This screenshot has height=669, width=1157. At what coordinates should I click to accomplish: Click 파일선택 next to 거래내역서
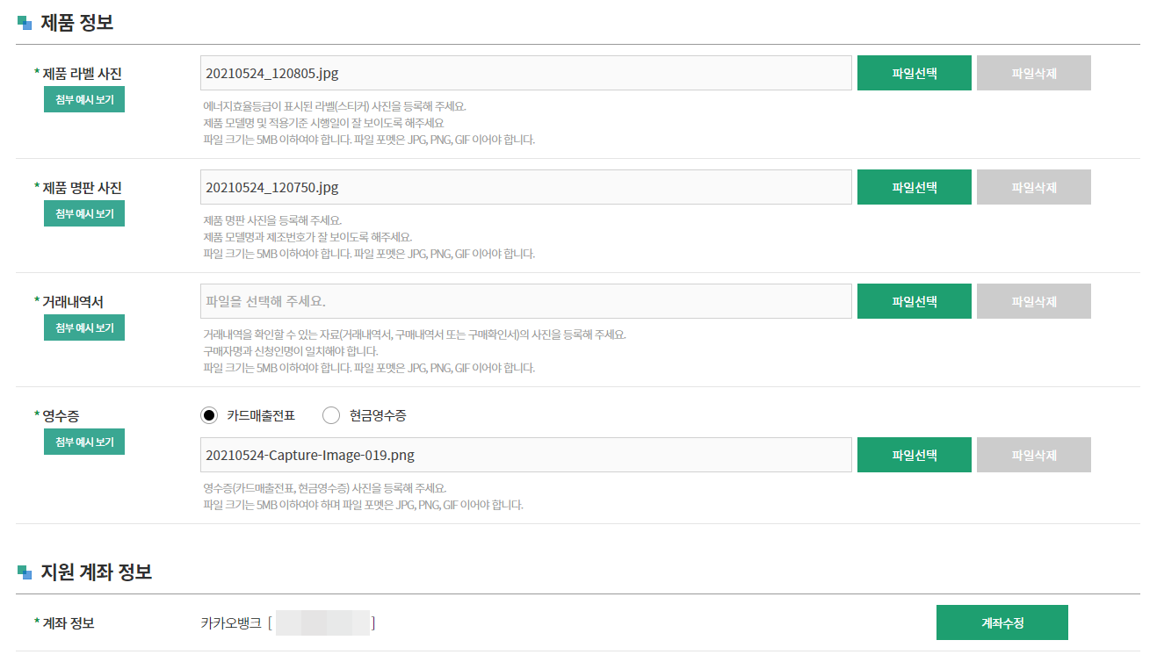pos(915,300)
